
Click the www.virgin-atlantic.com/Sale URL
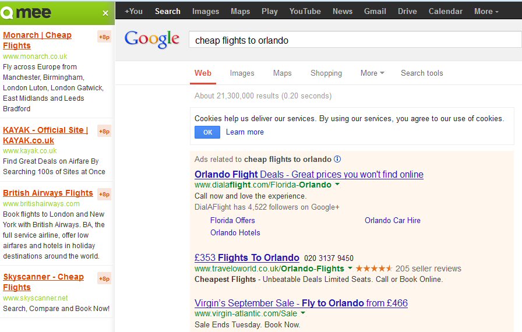coord(246,313)
